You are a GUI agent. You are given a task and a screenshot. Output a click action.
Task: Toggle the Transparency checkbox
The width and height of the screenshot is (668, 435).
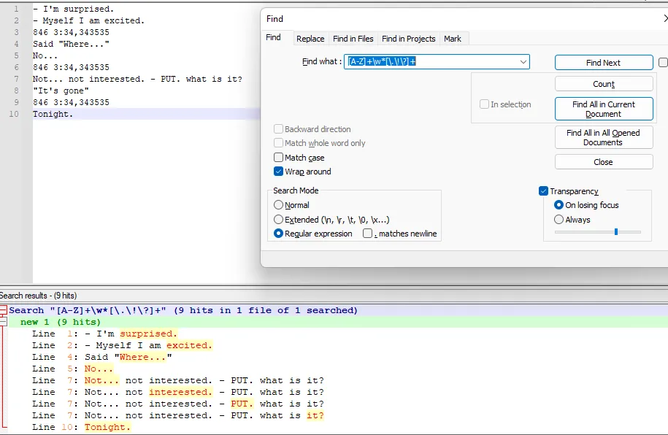coord(543,191)
